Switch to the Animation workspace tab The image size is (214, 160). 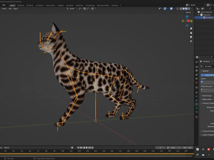click(70, 5)
